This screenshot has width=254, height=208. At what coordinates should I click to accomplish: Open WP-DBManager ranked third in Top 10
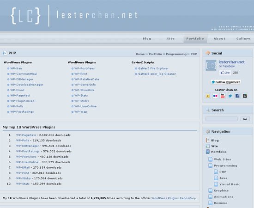(27, 146)
